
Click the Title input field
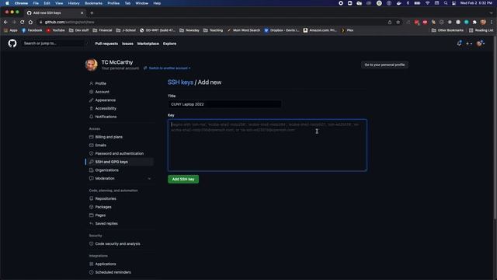click(224, 104)
